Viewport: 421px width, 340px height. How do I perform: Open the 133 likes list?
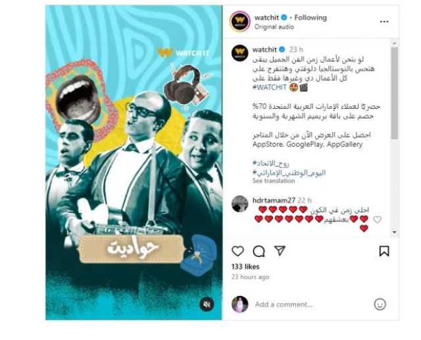(x=245, y=267)
